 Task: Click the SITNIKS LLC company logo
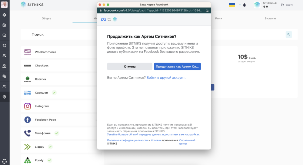257,5
